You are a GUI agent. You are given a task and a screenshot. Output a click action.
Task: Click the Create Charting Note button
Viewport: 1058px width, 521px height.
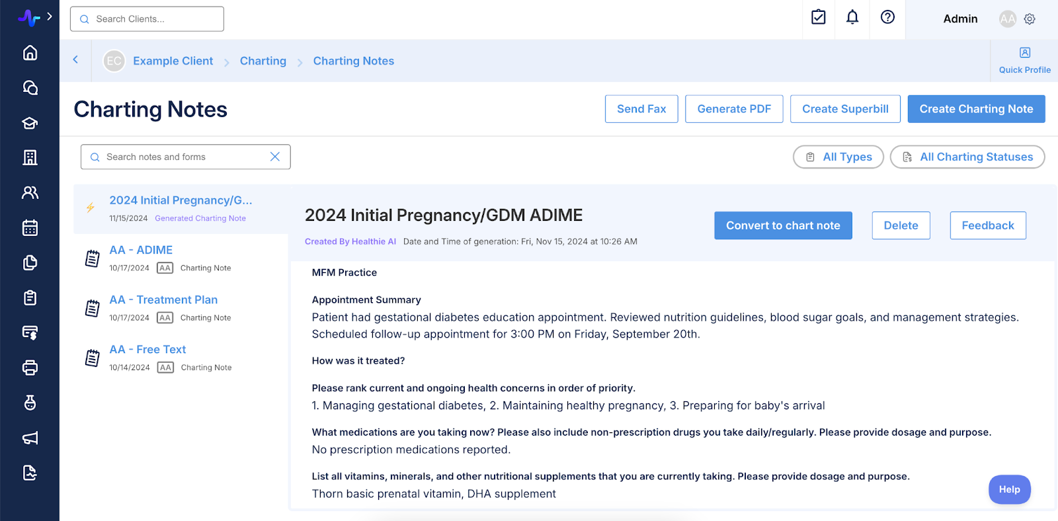976,109
